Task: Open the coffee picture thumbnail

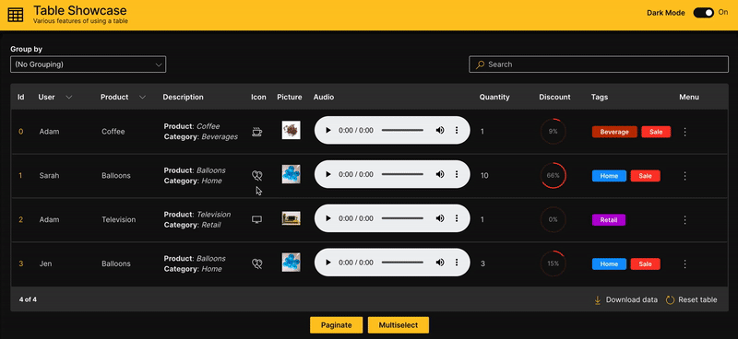Action: [291, 130]
